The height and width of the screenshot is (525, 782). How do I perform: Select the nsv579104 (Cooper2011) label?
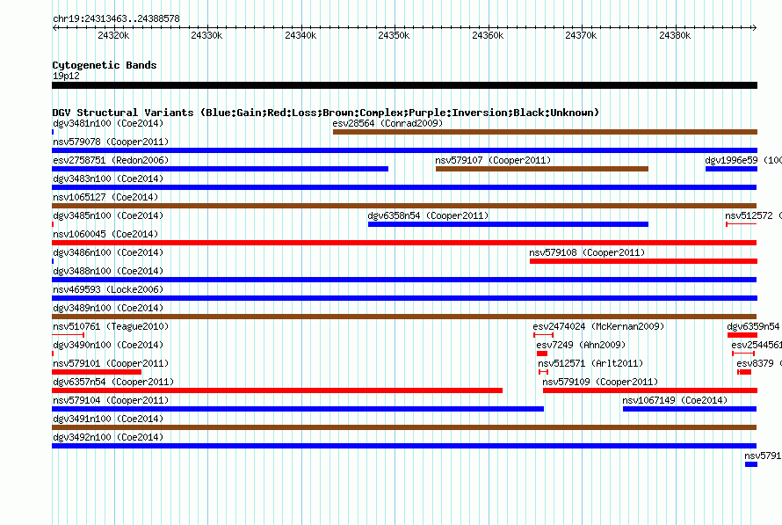click(x=111, y=400)
